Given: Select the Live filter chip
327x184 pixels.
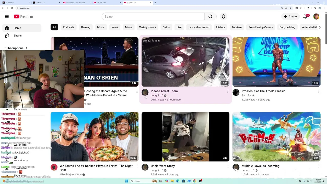Looking at the screenshot, I should coord(179,27).
